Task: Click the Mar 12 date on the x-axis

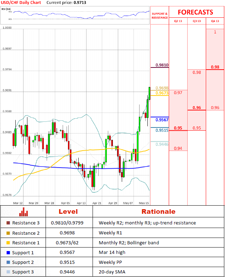Action: click(x=18, y=203)
